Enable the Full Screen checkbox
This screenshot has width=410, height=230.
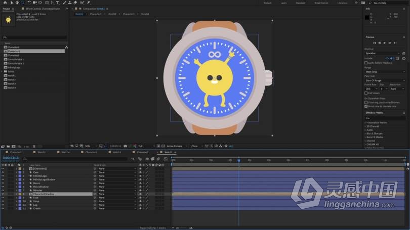pyautogui.click(x=366, y=93)
